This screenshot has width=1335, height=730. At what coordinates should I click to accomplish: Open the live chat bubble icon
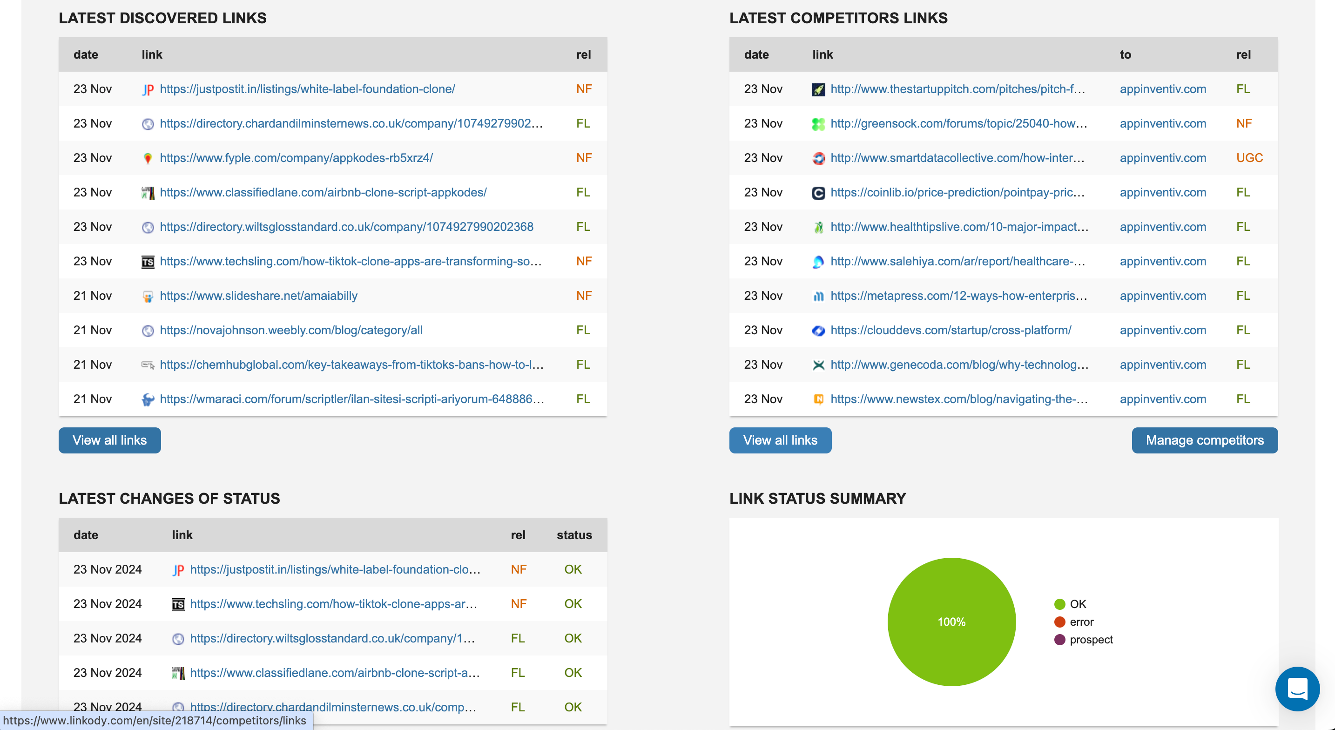1297,689
